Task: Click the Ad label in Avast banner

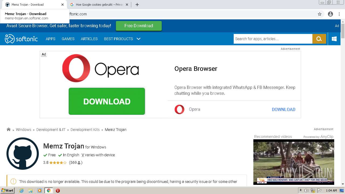Action: pyautogui.click(x=337, y=26)
